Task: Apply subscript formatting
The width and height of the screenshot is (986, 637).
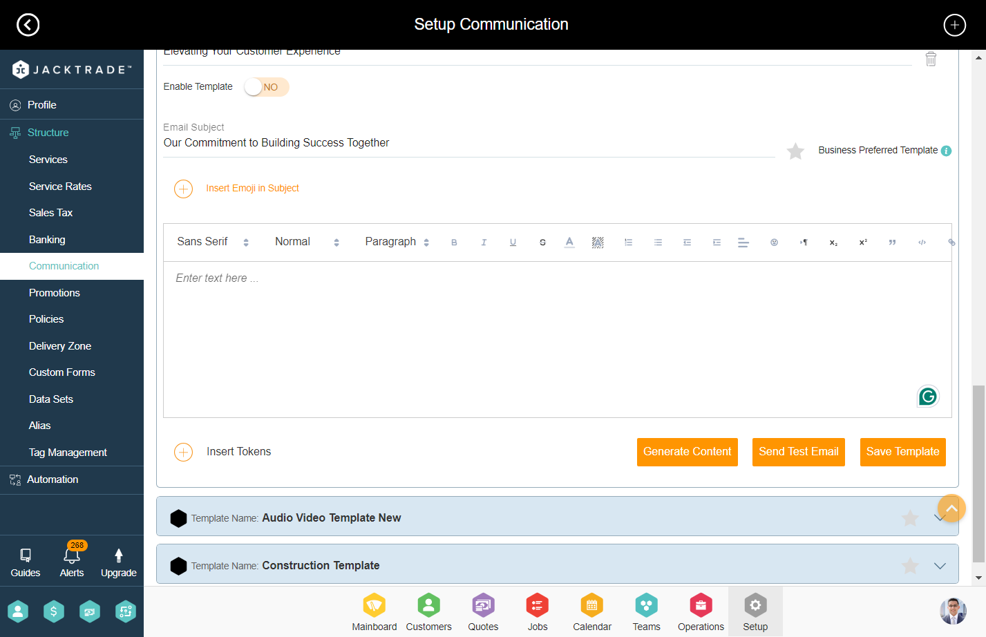Action: (833, 243)
